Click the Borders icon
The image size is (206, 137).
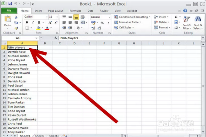27,28
